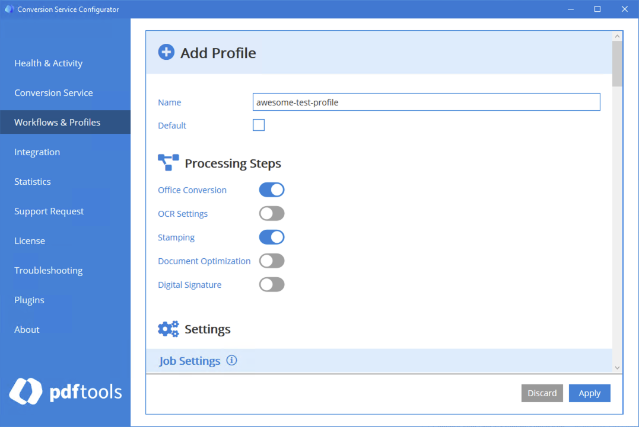The image size is (639, 427).
Task: Click the pdftools logo in the sidebar
Action: tap(65, 391)
